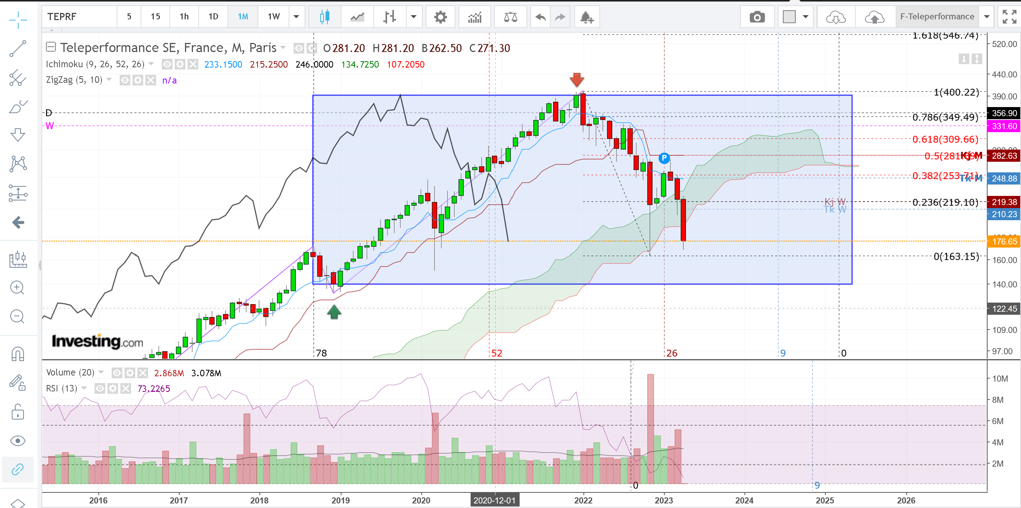Screen dimensions: 1021x508
Task: Toggle RSI indicator visibility
Action: pos(100,389)
